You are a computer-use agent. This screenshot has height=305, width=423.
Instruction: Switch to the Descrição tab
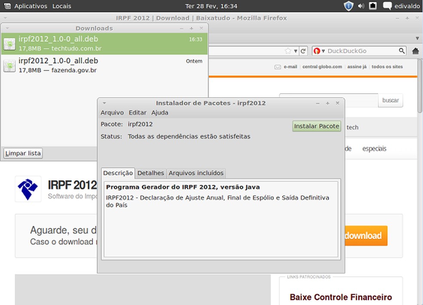pyautogui.click(x=118, y=173)
